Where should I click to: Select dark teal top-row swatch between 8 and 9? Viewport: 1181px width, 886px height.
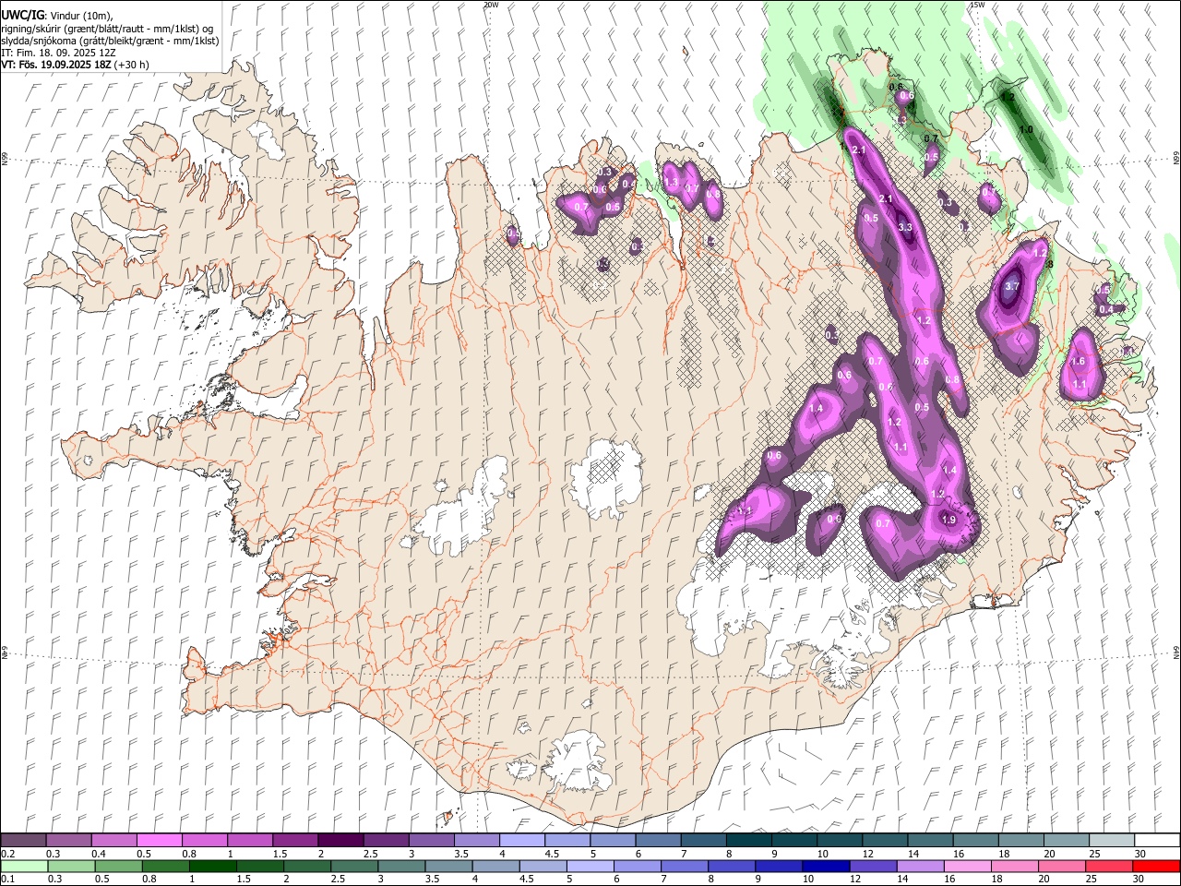(749, 841)
